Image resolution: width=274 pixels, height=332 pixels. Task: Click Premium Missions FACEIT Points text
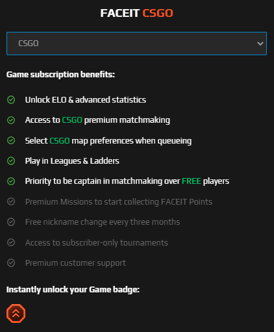119,202
